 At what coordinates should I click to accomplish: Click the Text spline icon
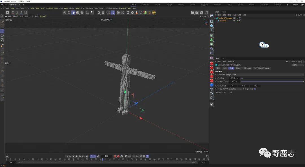(212, 30)
